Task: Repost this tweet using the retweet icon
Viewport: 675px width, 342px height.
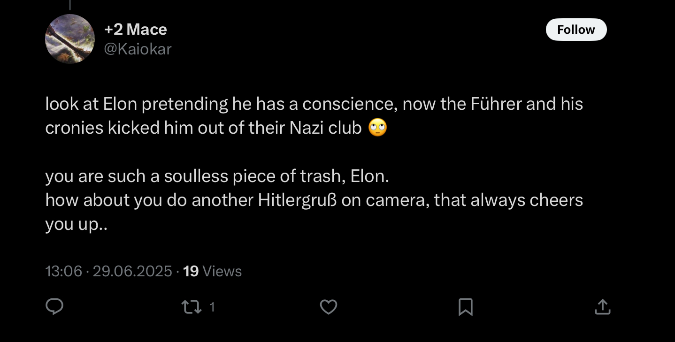Action: click(191, 307)
